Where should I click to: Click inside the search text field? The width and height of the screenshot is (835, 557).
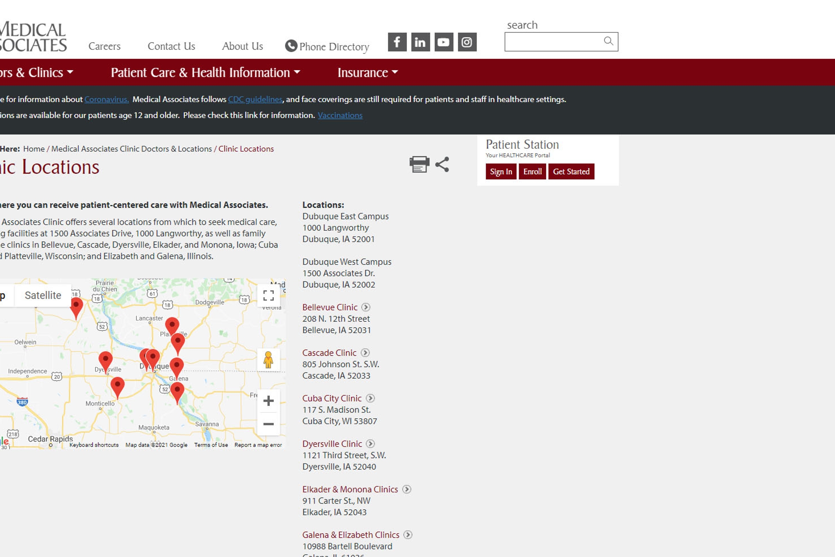coord(552,42)
